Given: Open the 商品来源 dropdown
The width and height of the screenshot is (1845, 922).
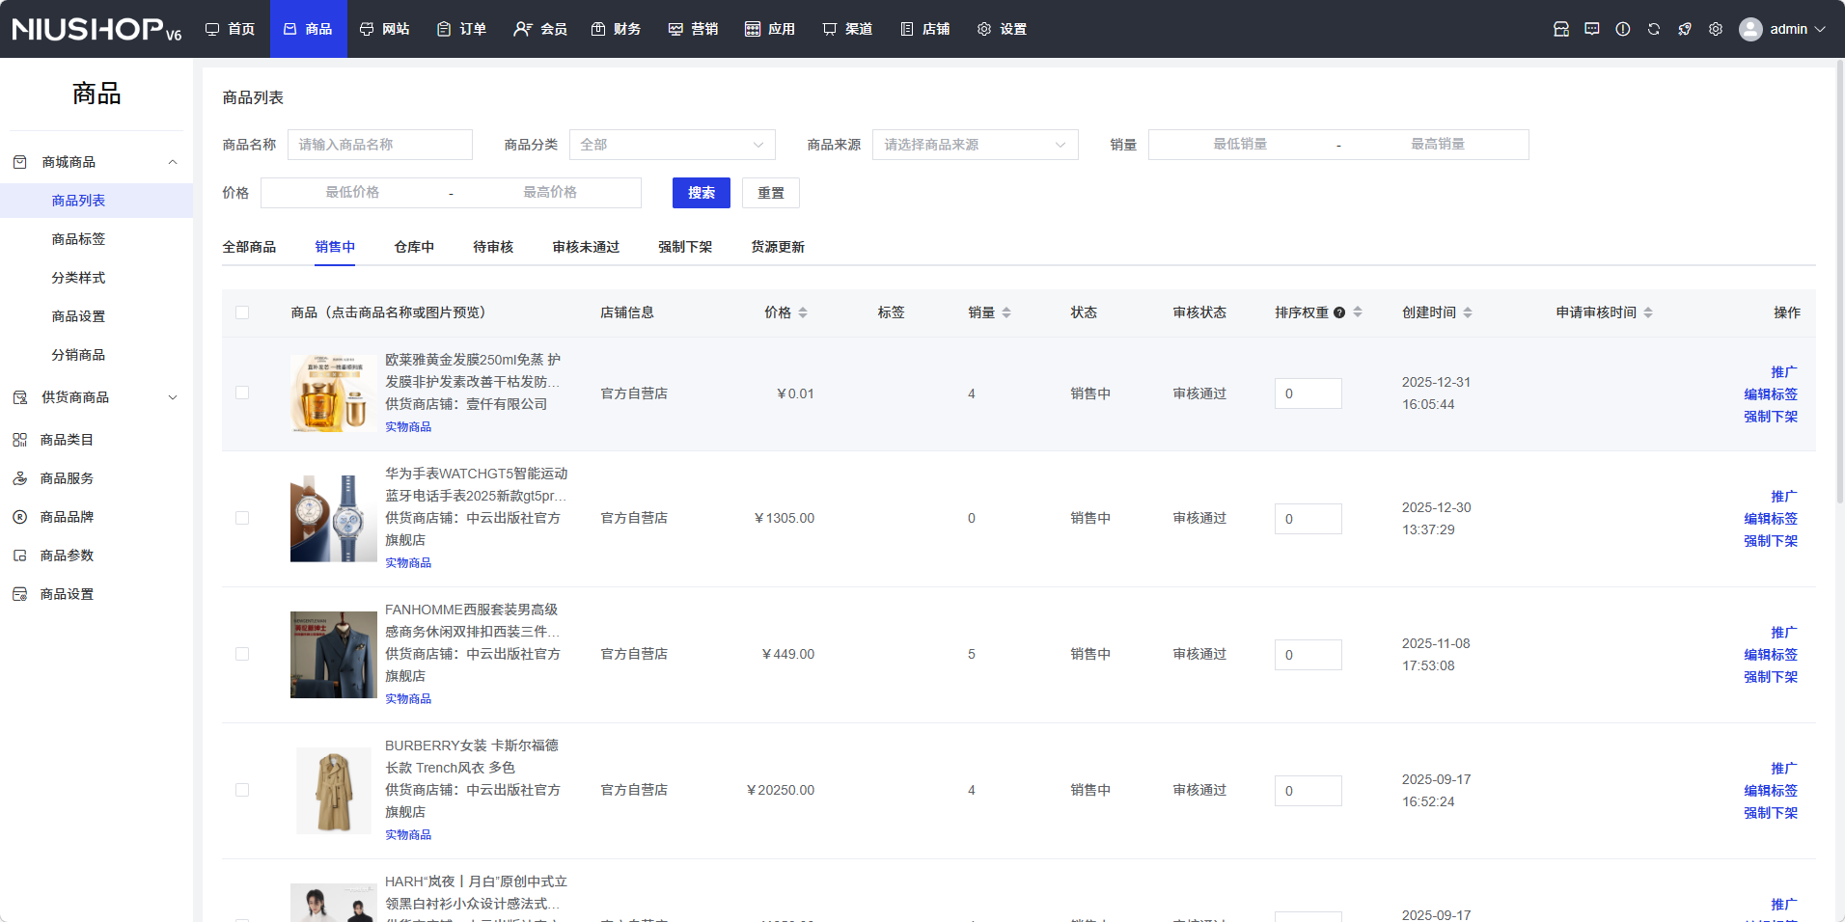Looking at the screenshot, I should click(x=975, y=145).
